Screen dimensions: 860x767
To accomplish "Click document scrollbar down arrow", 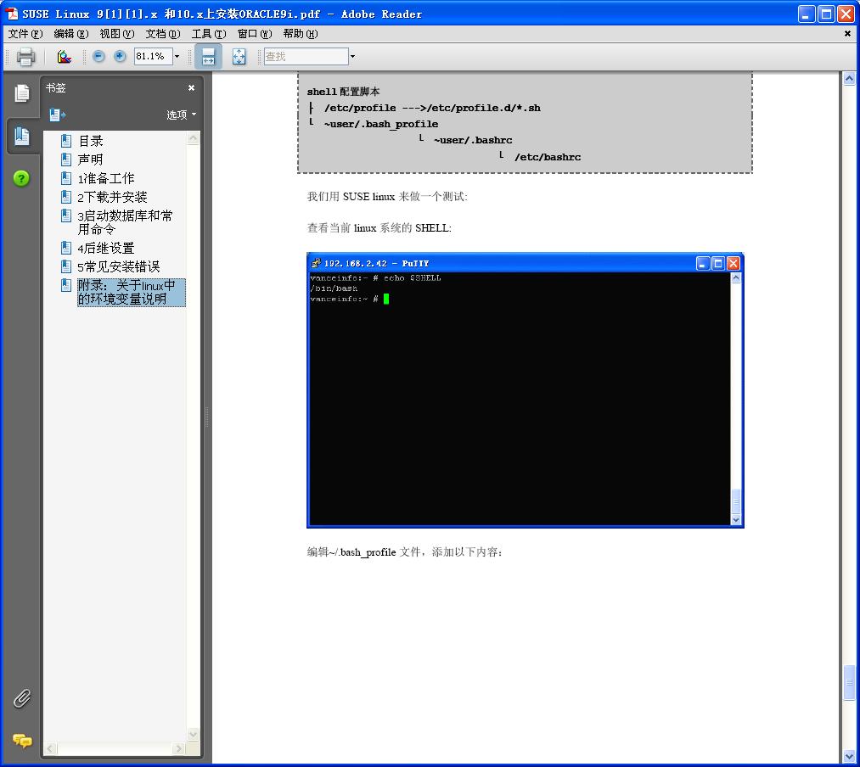I will (x=849, y=756).
